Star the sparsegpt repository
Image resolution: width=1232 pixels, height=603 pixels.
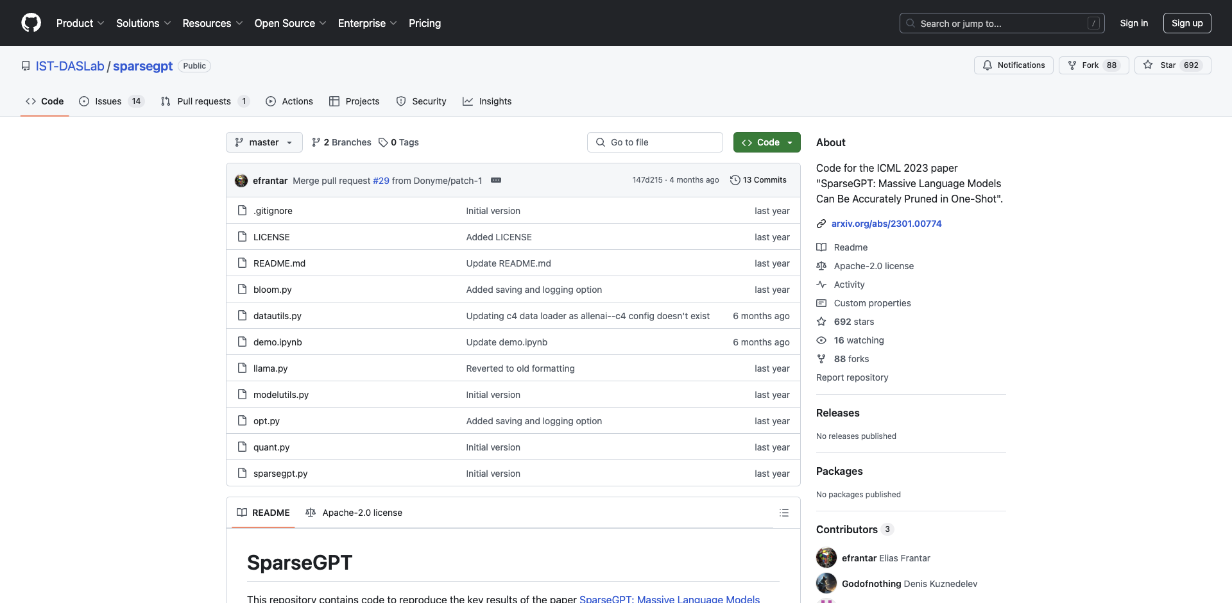pyautogui.click(x=1172, y=65)
